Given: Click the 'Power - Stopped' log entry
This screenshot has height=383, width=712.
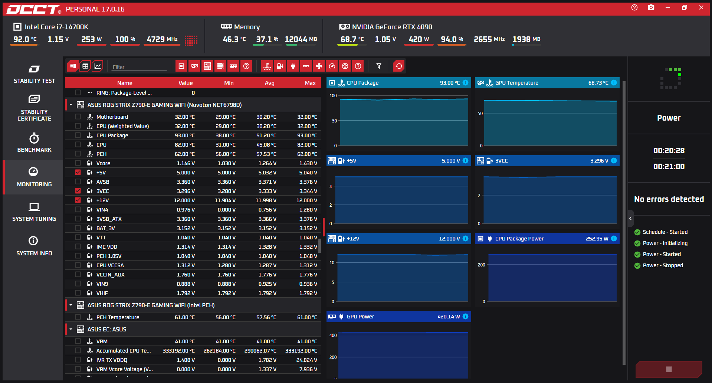Looking at the screenshot, I should (663, 265).
